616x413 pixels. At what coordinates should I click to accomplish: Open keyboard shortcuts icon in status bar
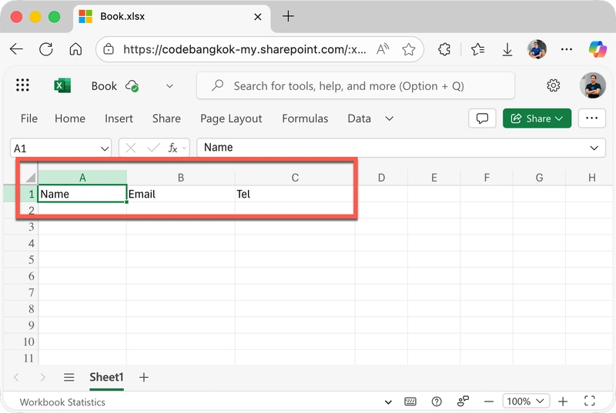(x=410, y=401)
